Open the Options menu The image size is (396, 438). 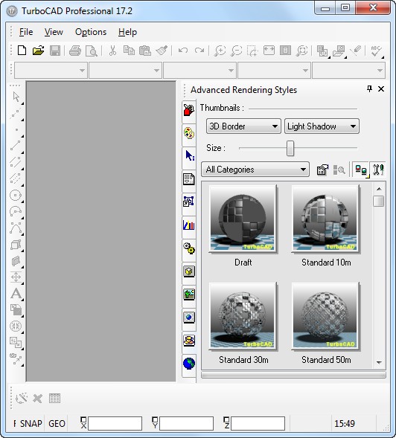91,32
